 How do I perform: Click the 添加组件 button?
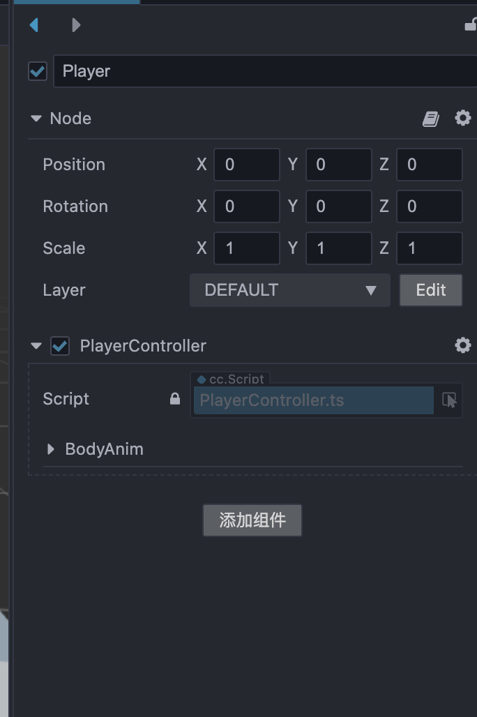[x=252, y=520]
